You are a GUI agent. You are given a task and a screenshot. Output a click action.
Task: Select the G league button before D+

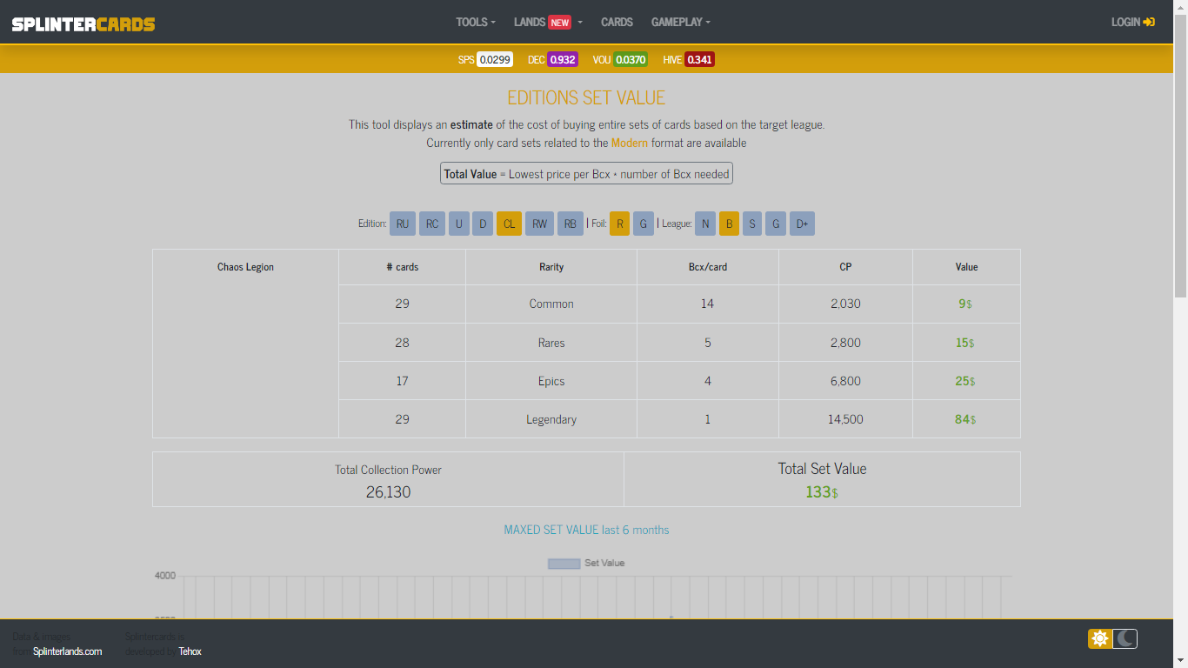(776, 224)
